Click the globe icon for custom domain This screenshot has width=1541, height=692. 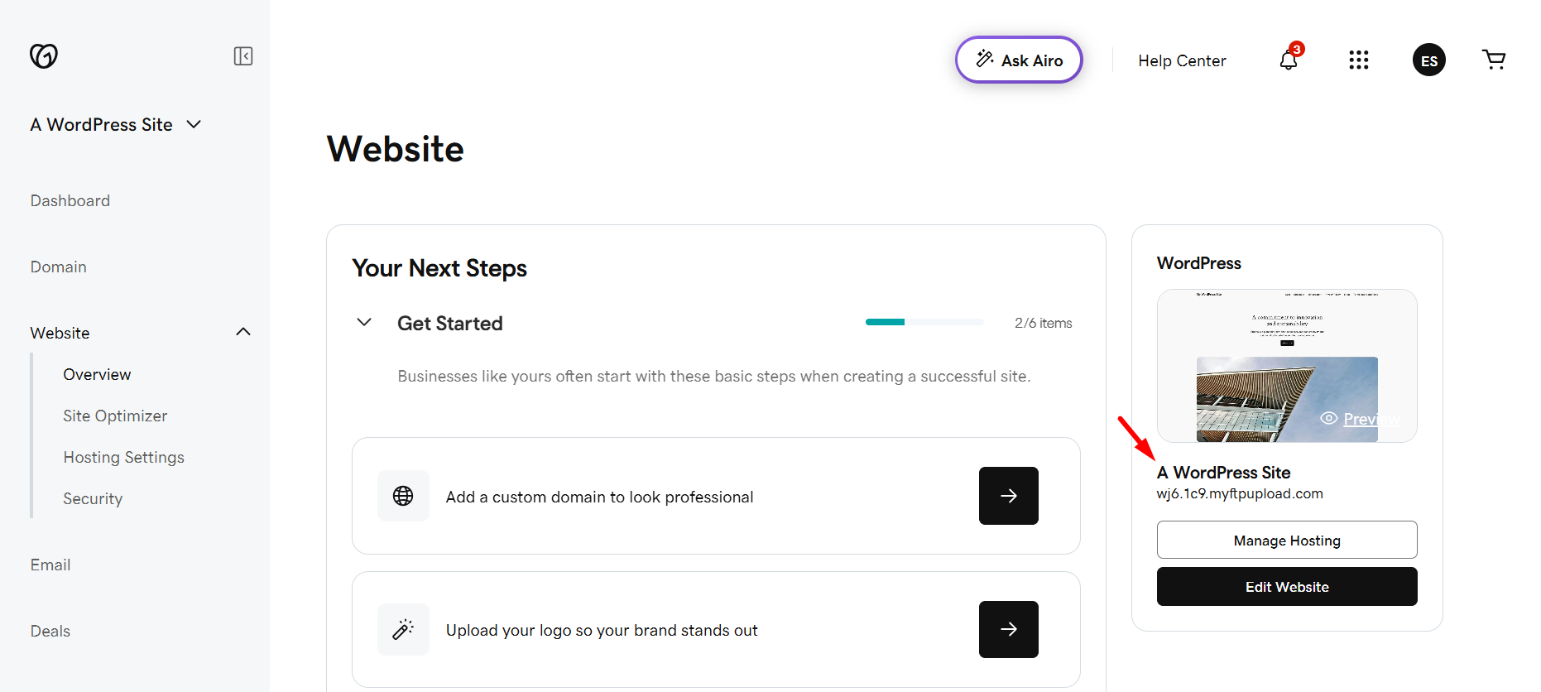click(x=403, y=496)
